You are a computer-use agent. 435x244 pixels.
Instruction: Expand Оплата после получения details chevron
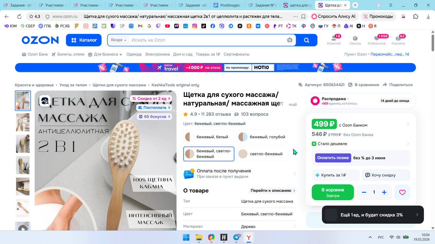(295, 174)
